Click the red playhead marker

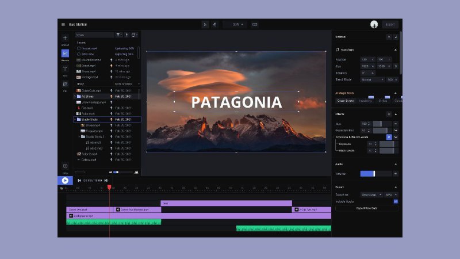(x=109, y=187)
